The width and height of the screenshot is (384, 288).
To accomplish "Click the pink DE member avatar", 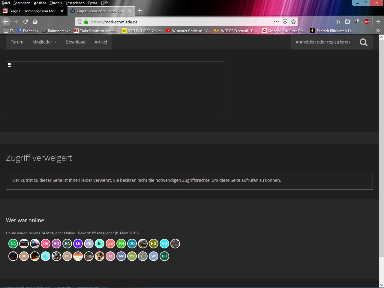I will 46,244.
